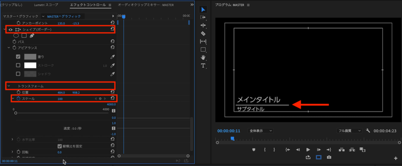Click the white stroke color swatch
The width and height of the screenshot is (402, 166).
(x=30, y=65)
